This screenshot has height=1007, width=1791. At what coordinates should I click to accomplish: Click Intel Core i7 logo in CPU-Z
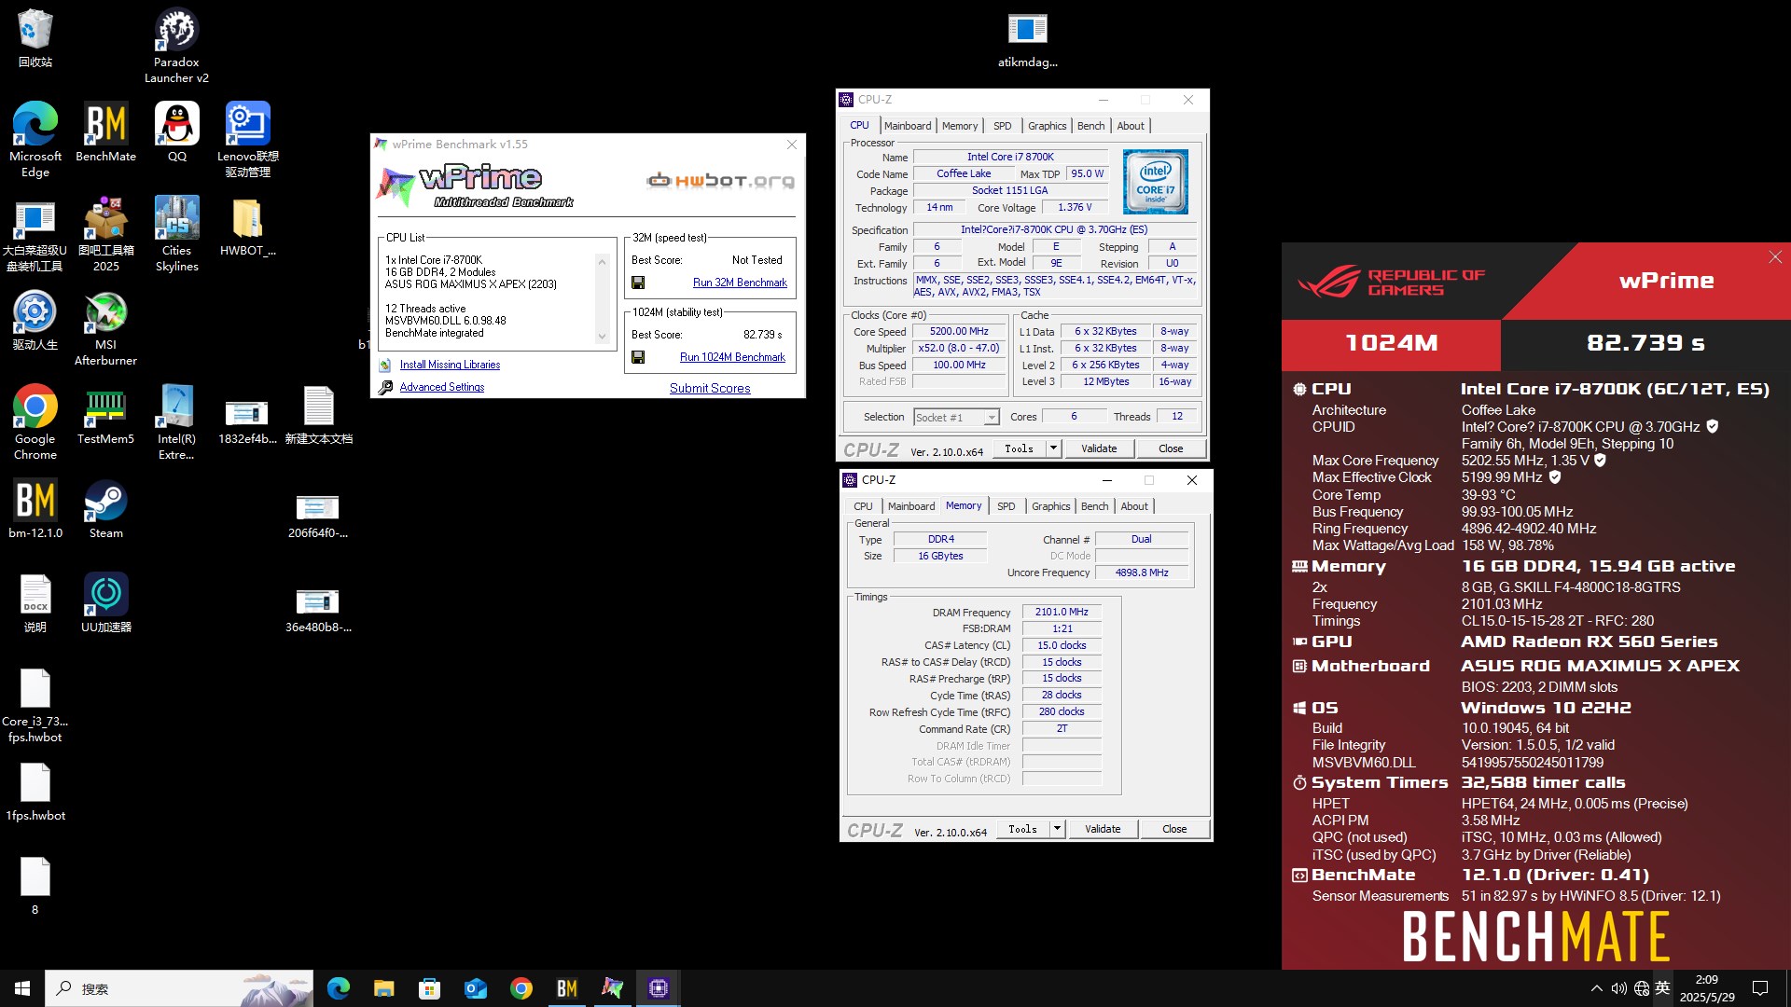tap(1155, 182)
